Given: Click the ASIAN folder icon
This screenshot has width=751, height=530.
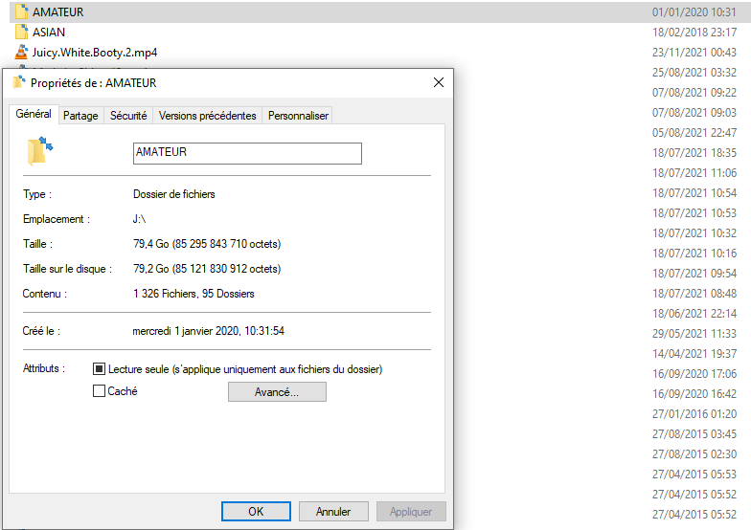Looking at the screenshot, I should point(21,33).
